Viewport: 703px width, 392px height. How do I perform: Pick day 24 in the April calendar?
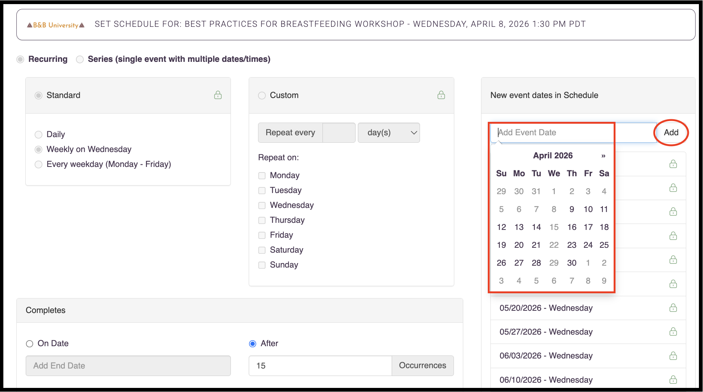tap(588, 245)
